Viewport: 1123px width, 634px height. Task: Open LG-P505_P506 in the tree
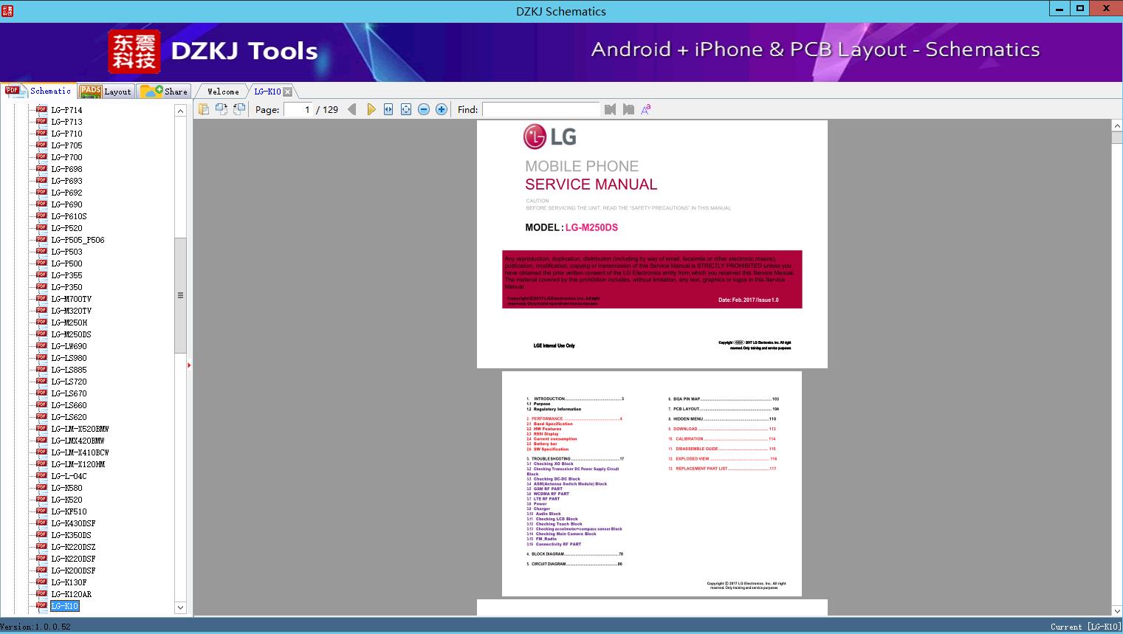(x=78, y=240)
